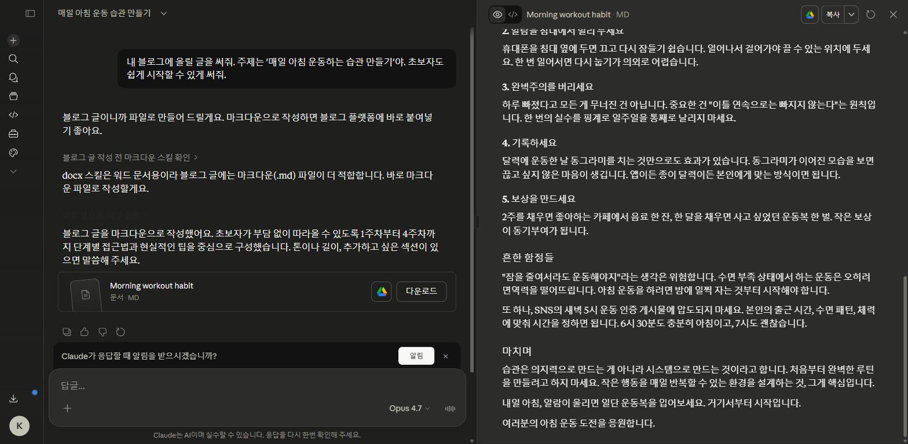Image resolution: width=908 pixels, height=444 pixels.
Task: Expand more sidebar items chevron
Action: click(13, 171)
